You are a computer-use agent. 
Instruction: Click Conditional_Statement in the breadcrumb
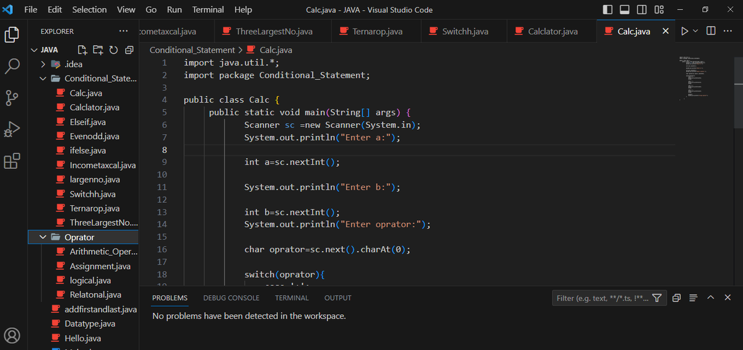[192, 50]
